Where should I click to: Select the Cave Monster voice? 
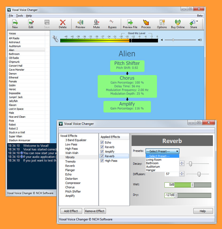click(x=17, y=70)
